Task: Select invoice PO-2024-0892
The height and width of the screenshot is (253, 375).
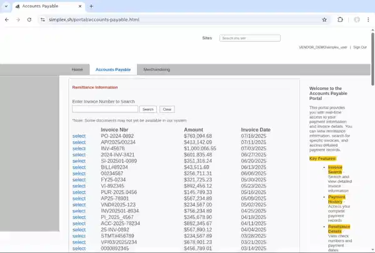Action: coord(79,136)
